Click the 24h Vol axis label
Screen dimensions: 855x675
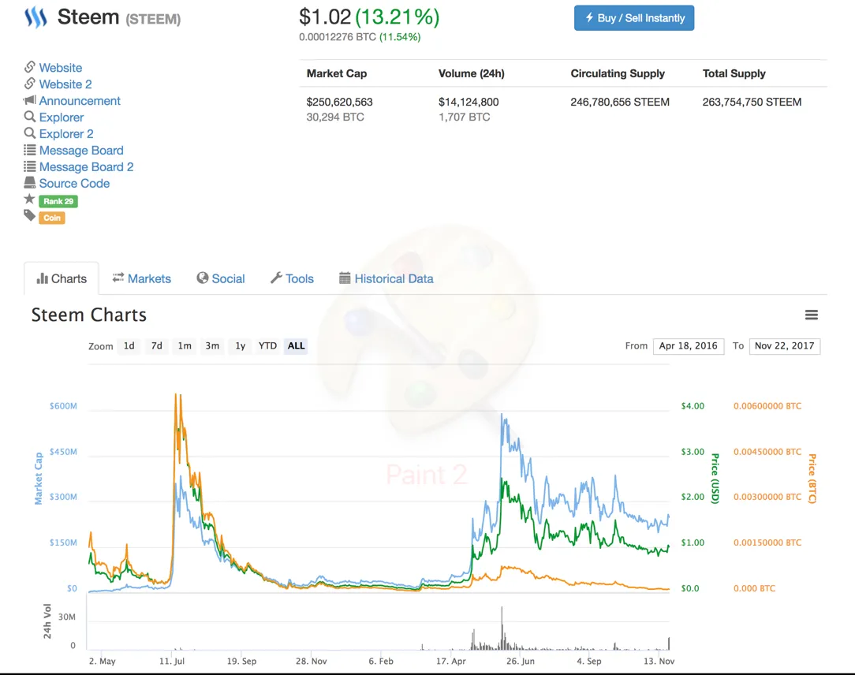(47, 621)
